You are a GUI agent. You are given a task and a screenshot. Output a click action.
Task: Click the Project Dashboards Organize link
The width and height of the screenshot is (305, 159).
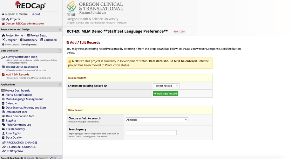click(42, 158)
